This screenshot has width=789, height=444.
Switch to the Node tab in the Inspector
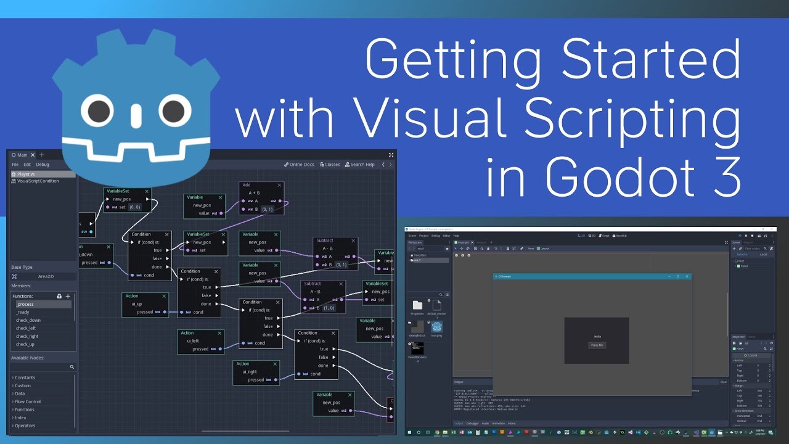[x=751, y=337]
